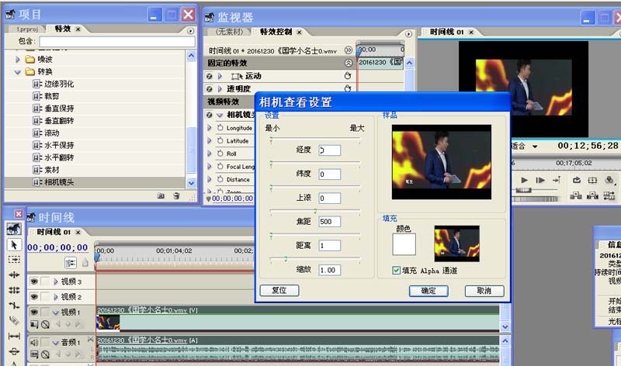Click the trash icon in Effects panel
The height and width of the screenshot is (366, 621).
(176, 196)
